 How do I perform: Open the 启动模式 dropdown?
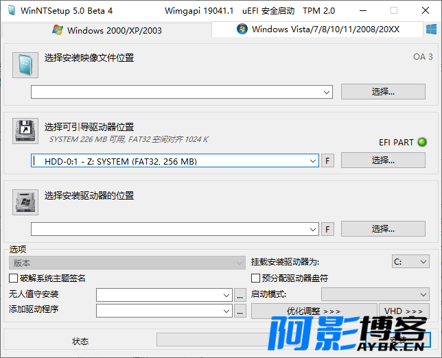[375, 295]
